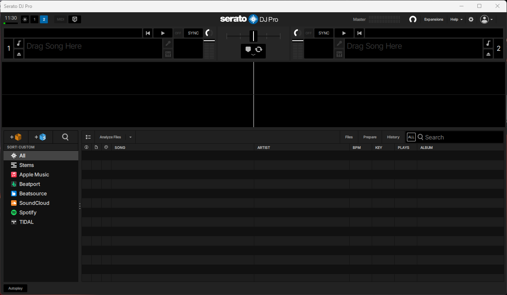This screenshot has height=295, width=507.
Task: Click the crossfader handle
Action: click(x=253, y=36)
